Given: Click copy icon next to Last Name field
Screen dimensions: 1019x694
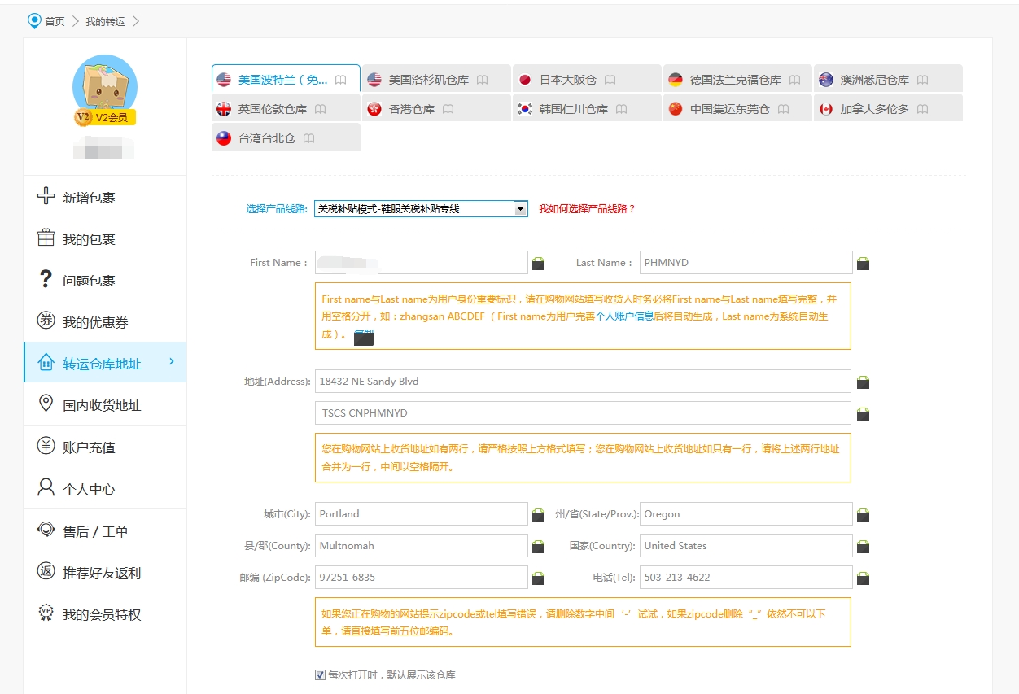Looking at the screenshot, I should [863, 264].
